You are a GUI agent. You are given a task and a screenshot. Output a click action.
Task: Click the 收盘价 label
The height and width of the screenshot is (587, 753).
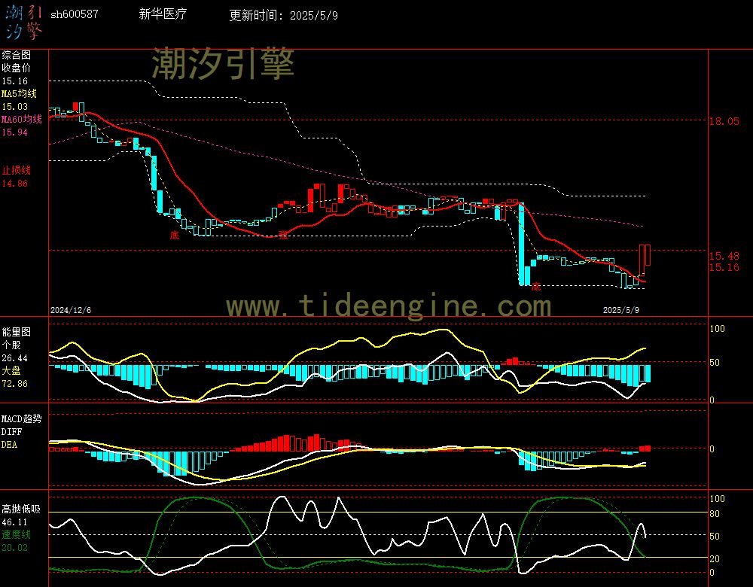pyautogui.click(x=17, y=68)
